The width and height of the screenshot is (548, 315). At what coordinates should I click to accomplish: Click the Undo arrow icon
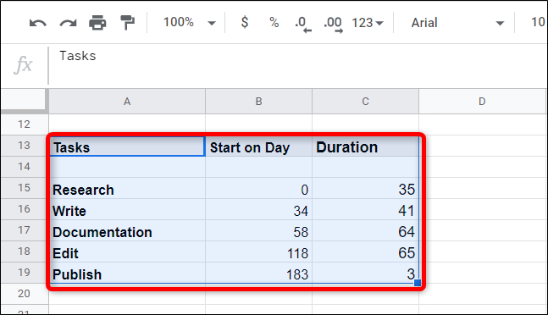click(x=38, y=23)
